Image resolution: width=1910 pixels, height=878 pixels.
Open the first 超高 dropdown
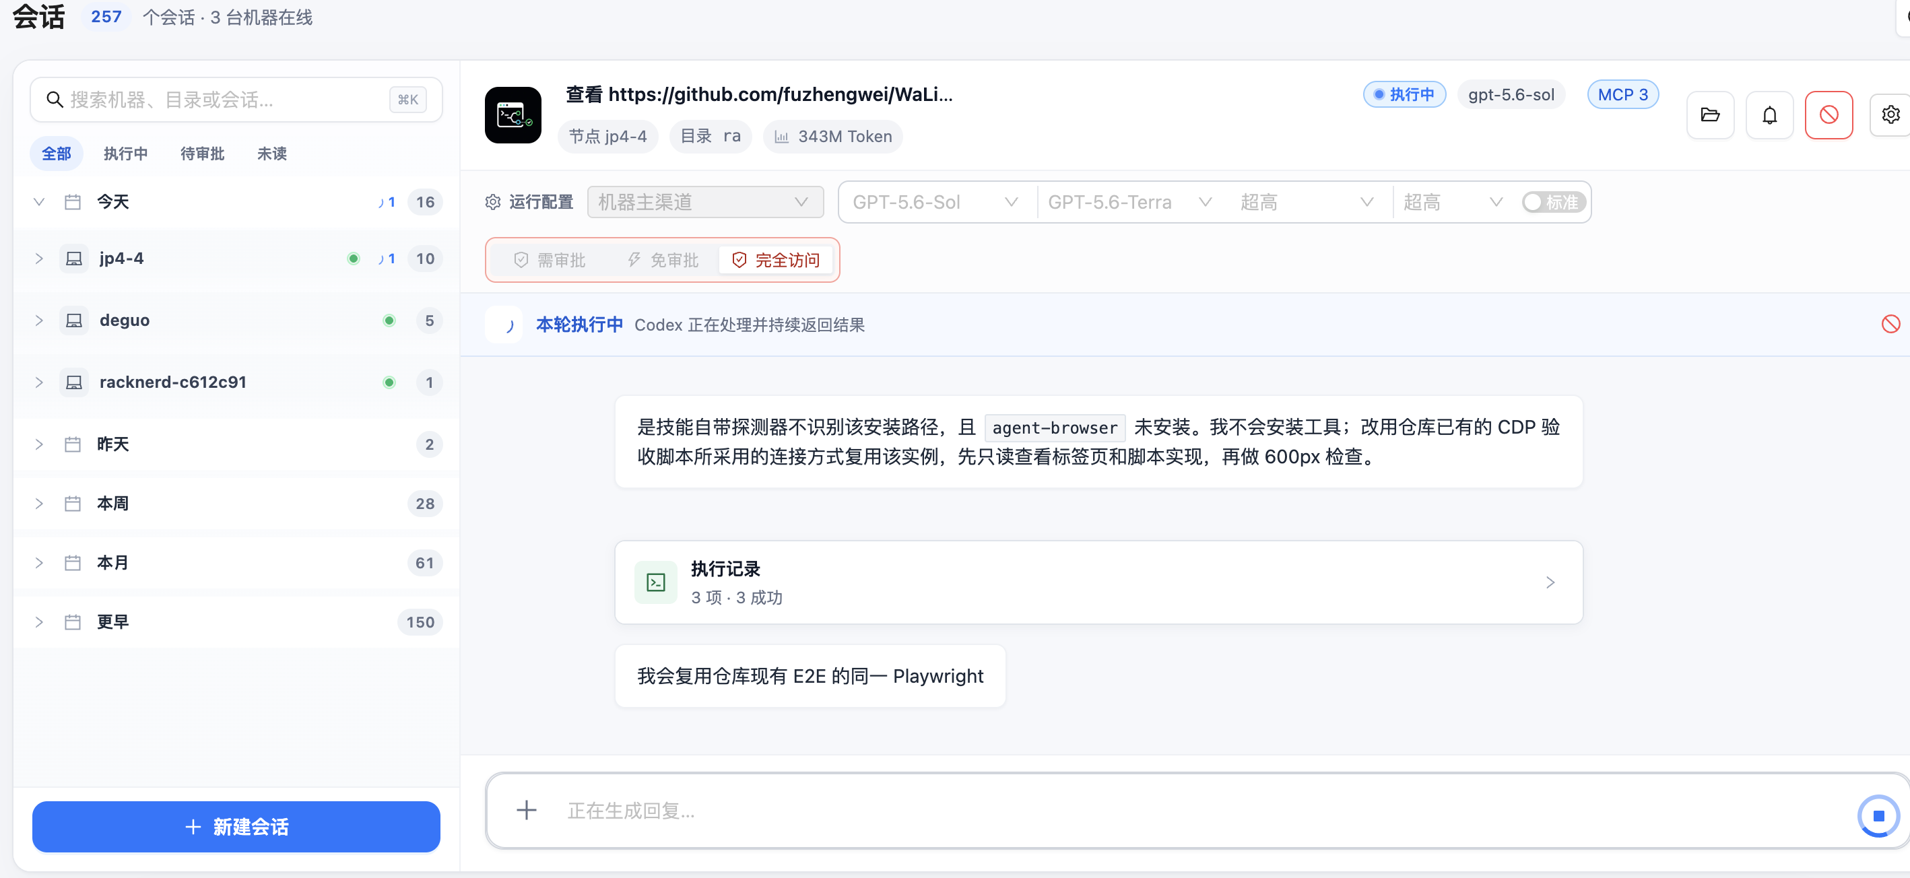pyautogui.click(x=1308, y=202)
